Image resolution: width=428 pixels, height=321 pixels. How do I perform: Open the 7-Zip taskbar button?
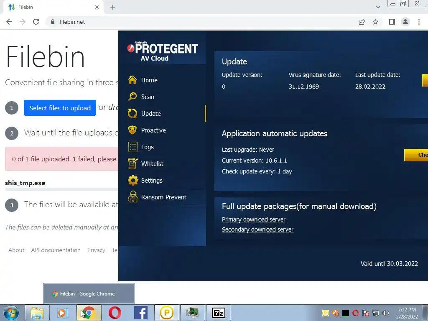218,313
